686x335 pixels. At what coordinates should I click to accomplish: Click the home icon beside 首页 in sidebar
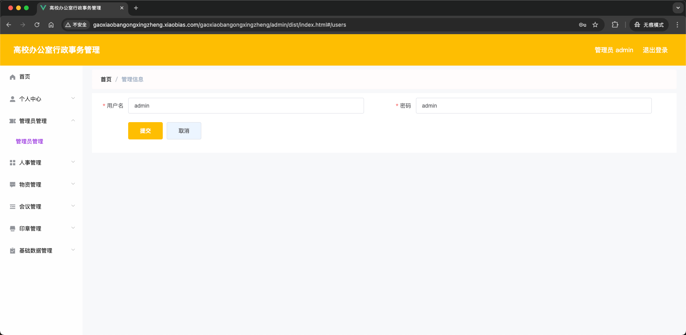(x=13, y=77)
